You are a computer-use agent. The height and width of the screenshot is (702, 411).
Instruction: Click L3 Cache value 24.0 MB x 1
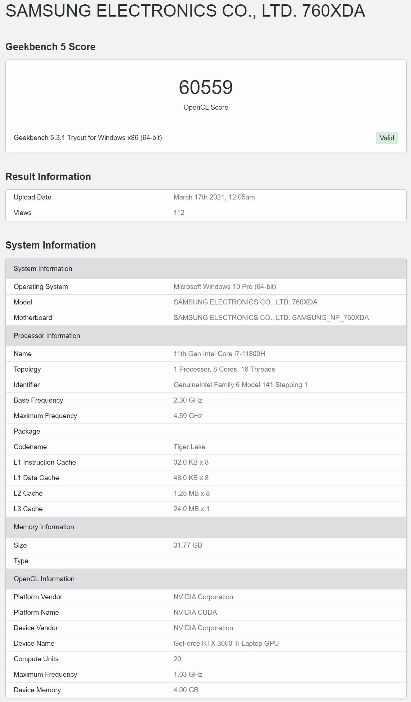(191, 509)
